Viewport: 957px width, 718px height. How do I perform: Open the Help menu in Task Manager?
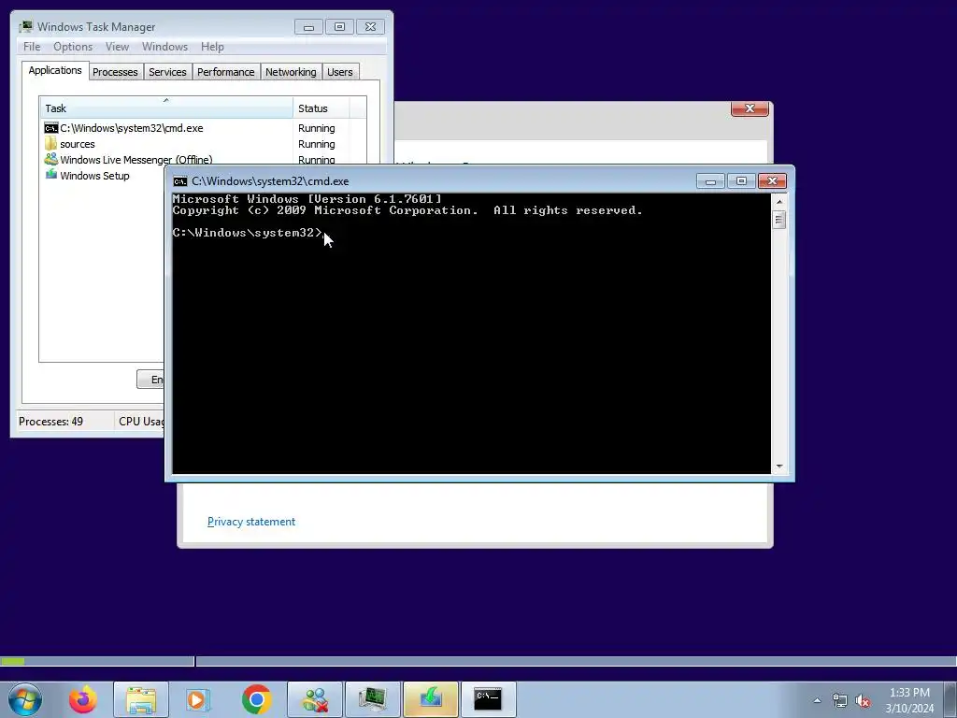212,47
